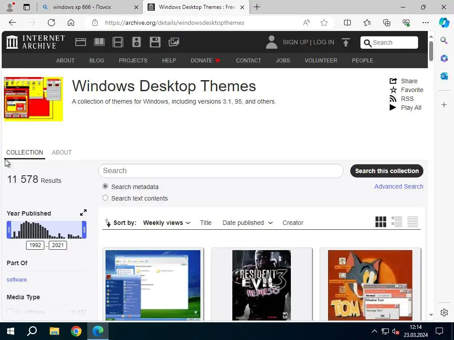
Task: Open Date published sort dropdown
Action: click(247, 223)
